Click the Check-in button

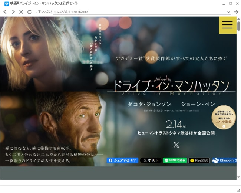(x=224, y=160)
